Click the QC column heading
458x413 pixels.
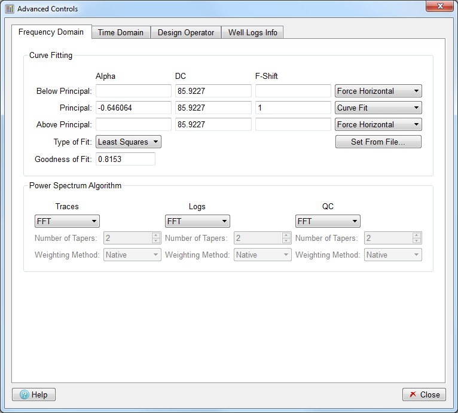coord(328,207)
